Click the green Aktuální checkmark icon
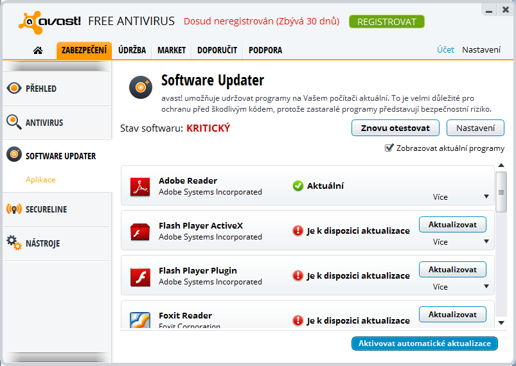Screen dimensions: 516x366 [x=298, y=186]
